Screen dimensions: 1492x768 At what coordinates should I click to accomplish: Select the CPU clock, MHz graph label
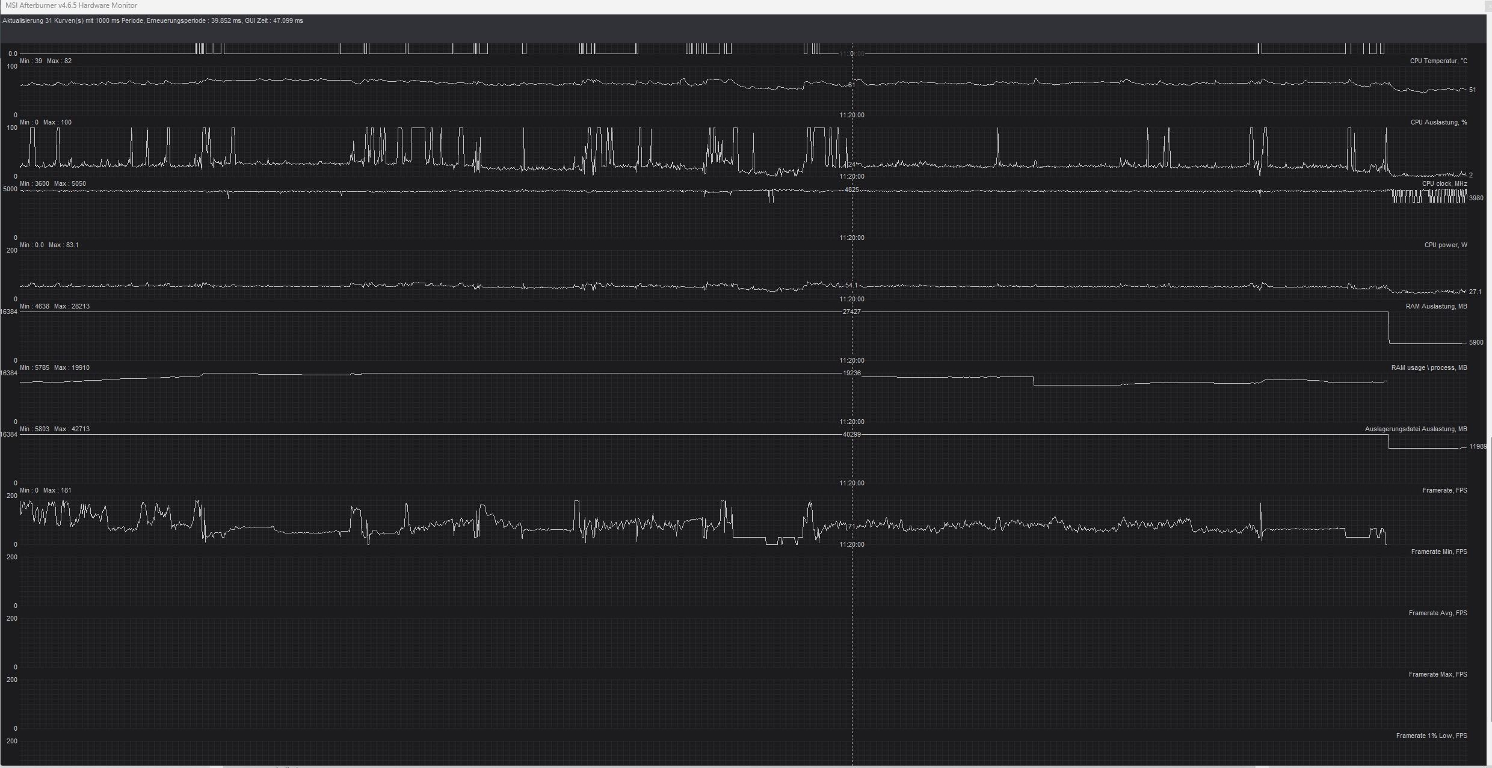(x=1444, y=183)
